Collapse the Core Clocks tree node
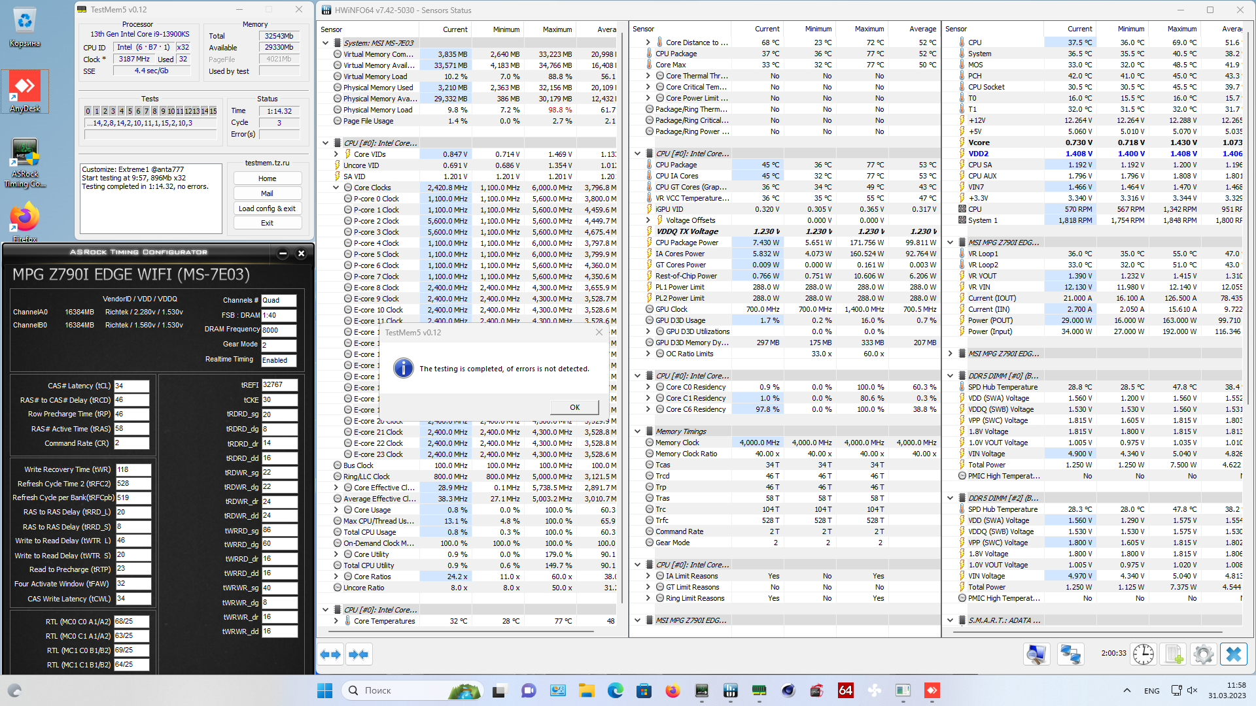Viewport: 1256px width, 706px height. [336, 188]
